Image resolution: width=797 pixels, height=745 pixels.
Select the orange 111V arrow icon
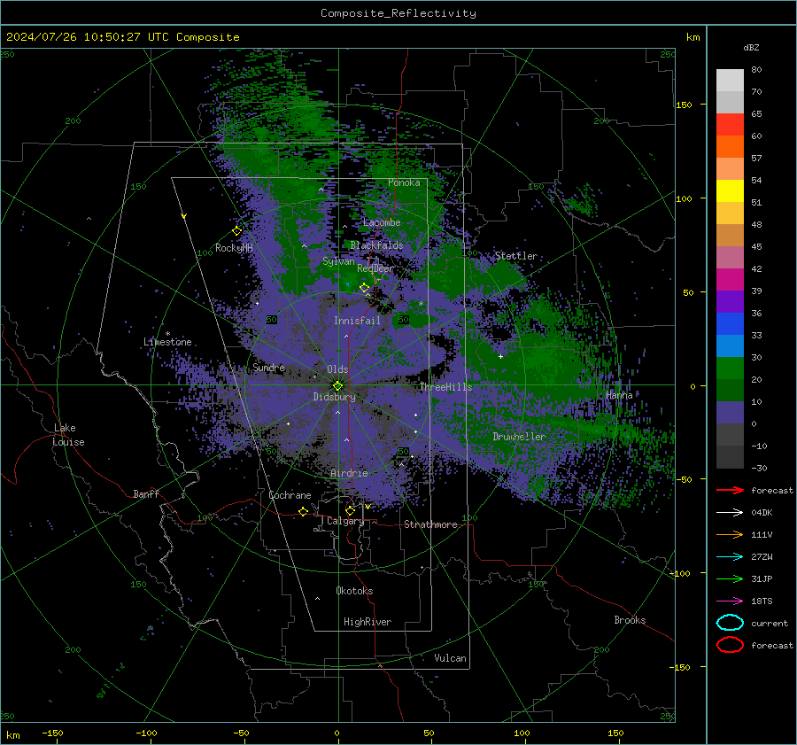[730, 534]
